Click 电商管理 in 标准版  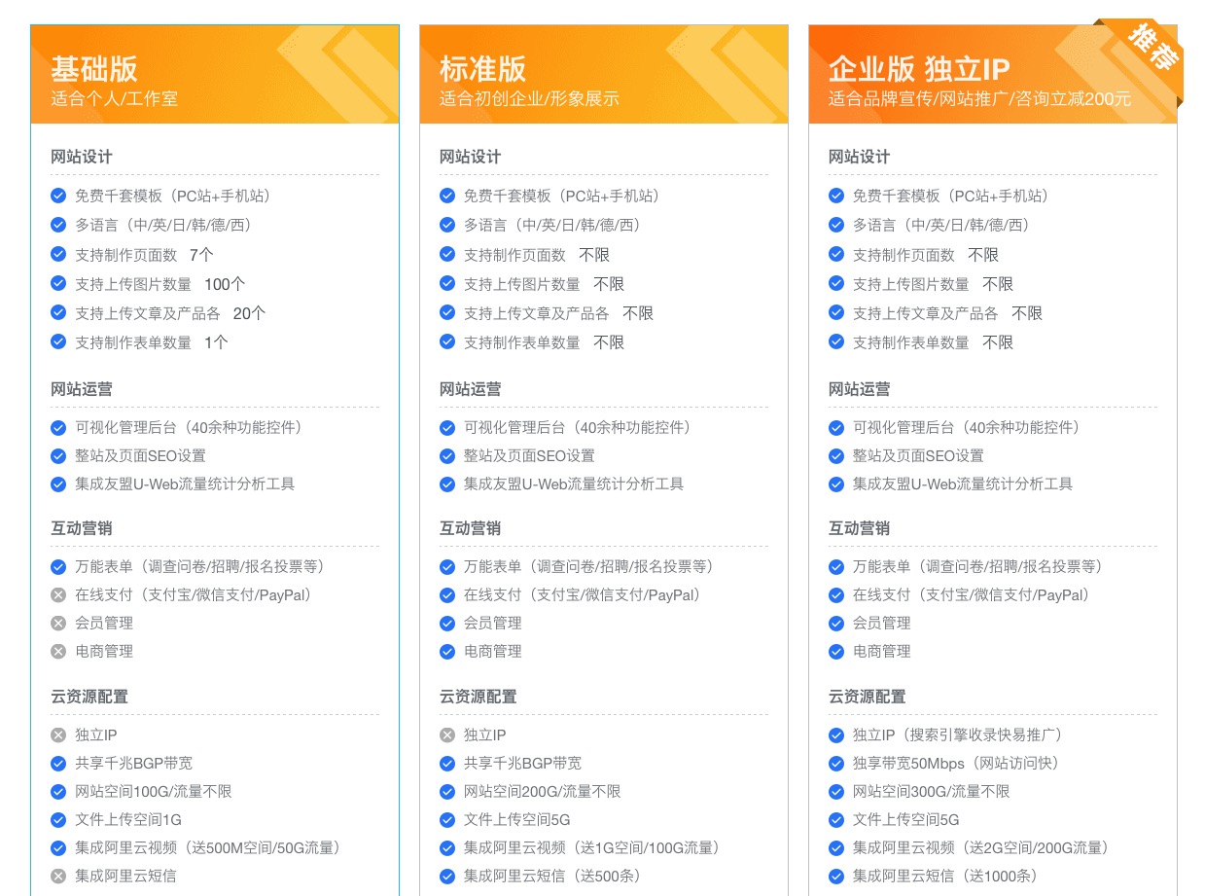tap(493, 651)
